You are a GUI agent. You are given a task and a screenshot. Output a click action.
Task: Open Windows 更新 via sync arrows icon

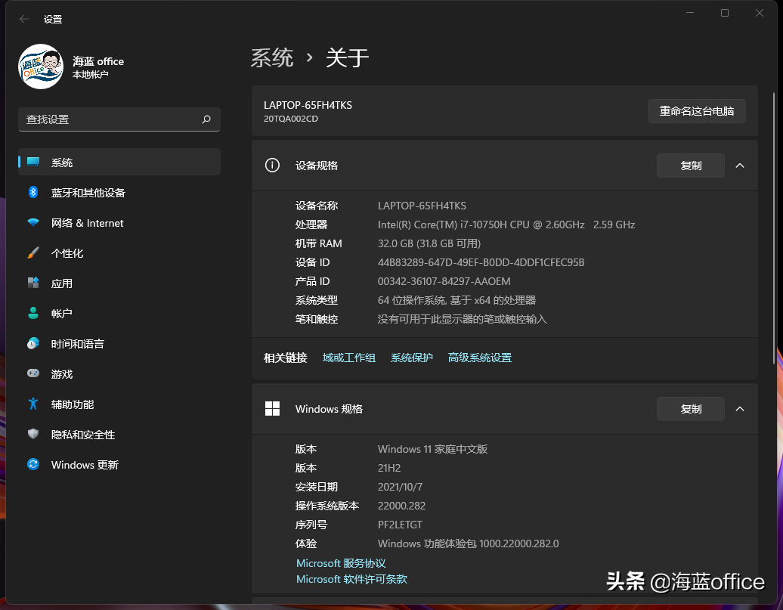point(33,465)
